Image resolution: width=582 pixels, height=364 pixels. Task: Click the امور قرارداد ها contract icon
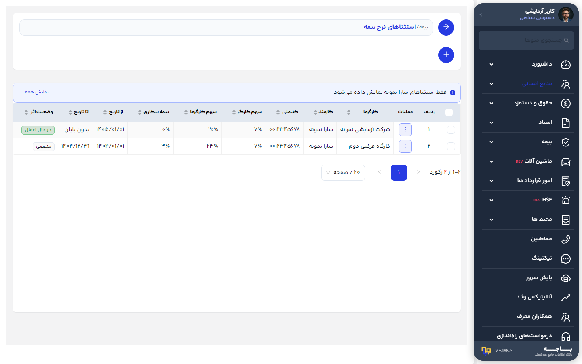566,181
